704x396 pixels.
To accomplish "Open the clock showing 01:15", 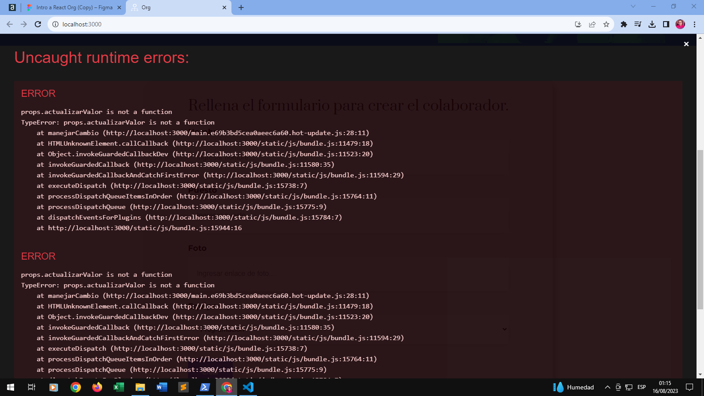I will (665, 387).
